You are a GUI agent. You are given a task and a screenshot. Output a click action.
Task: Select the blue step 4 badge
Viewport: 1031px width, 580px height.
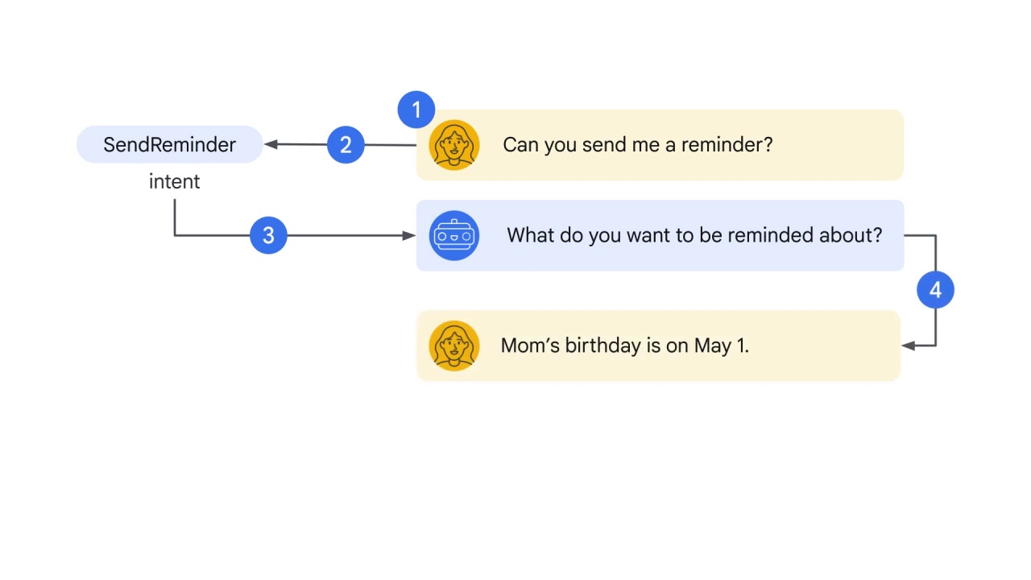point(935,290)
